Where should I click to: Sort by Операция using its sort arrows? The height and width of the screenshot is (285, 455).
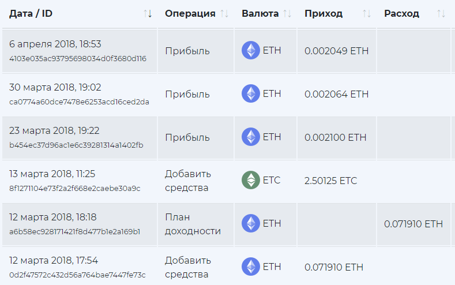point(224,13)
